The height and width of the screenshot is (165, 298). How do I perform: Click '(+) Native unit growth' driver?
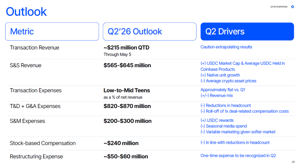(x=220, y=75)
